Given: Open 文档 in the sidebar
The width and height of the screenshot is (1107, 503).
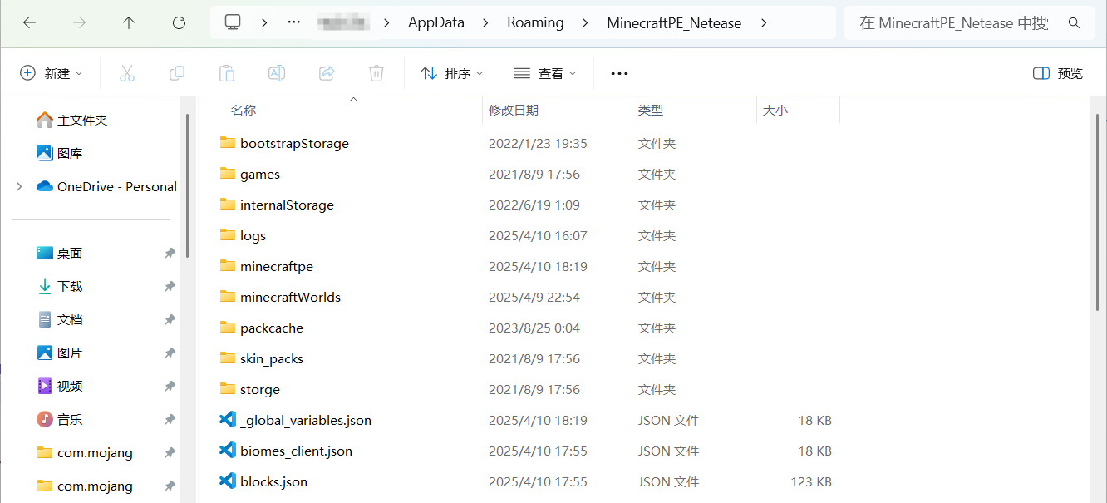Looking at the screenshot, I should [x=70, y=320].
